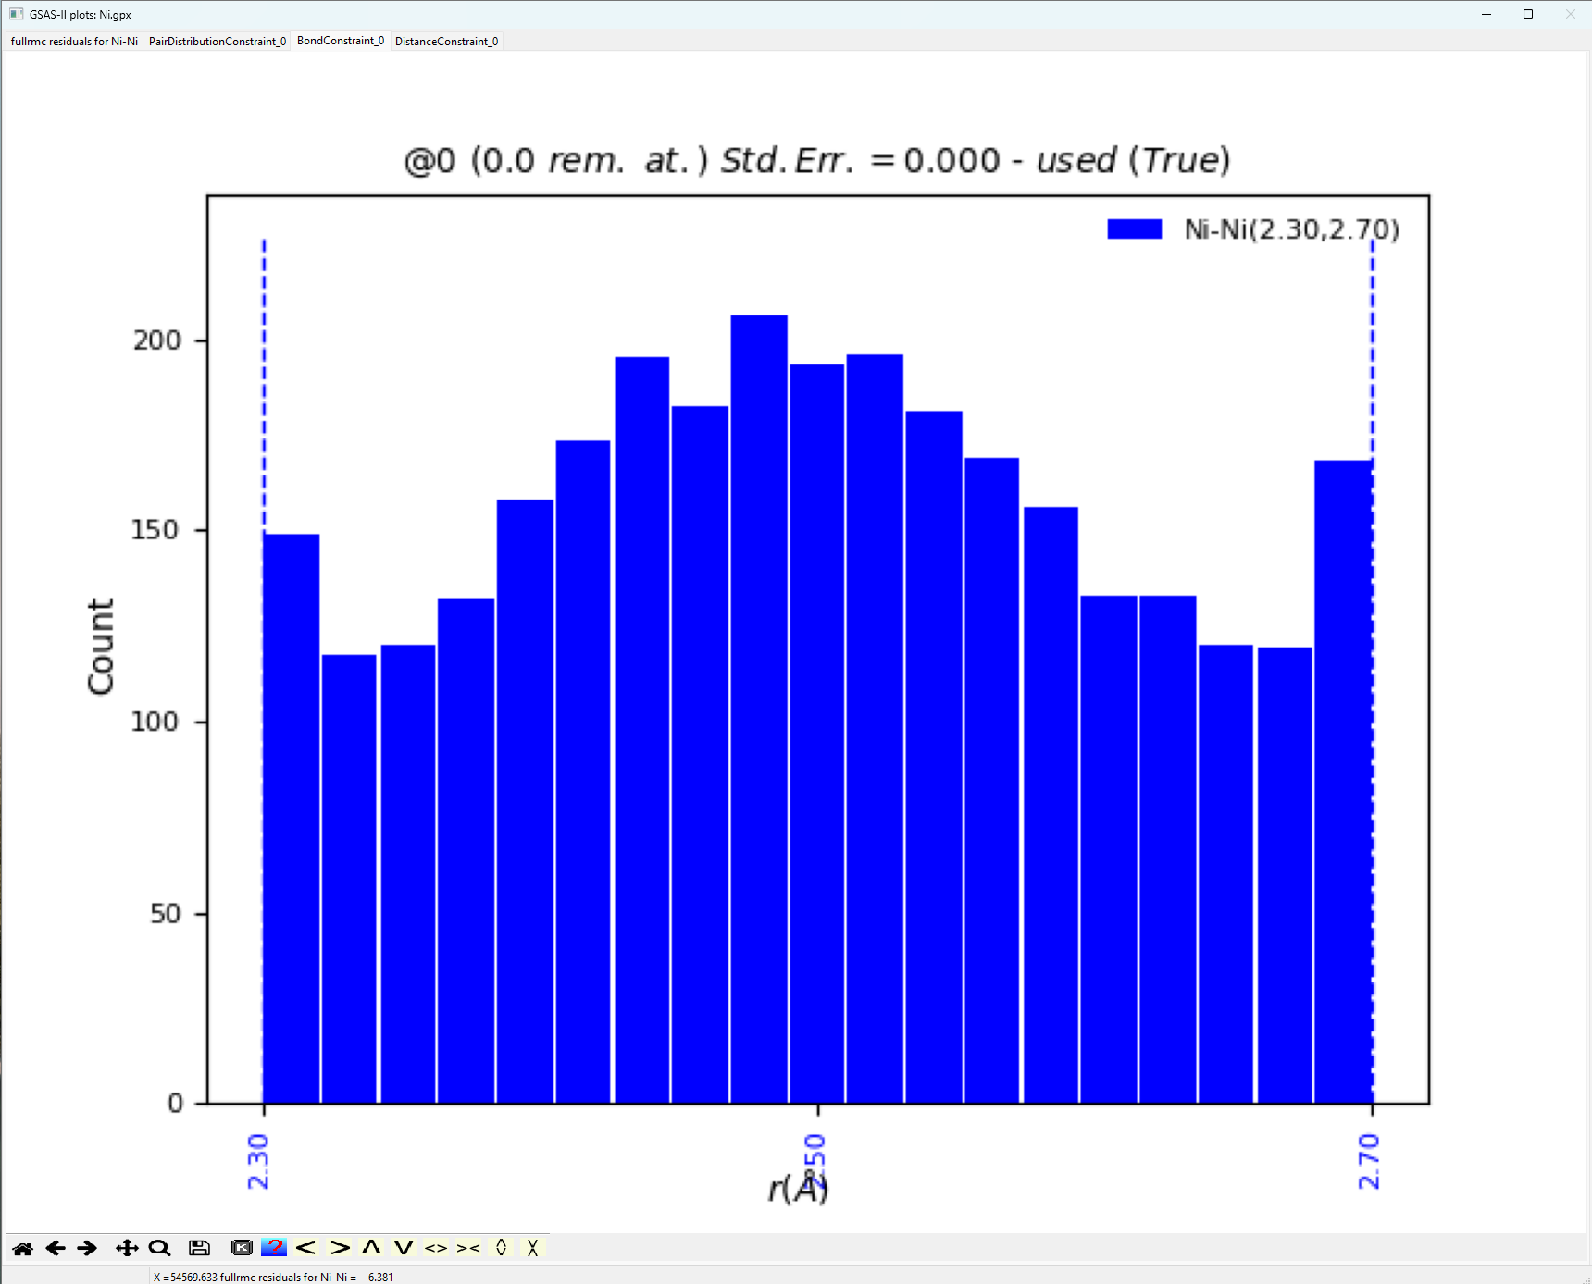Viewport: 1592px width, 1284px height.
Task: Activate zoom to rectangle magnifier
Action: pyautogui.click(x=159, y=1248)
